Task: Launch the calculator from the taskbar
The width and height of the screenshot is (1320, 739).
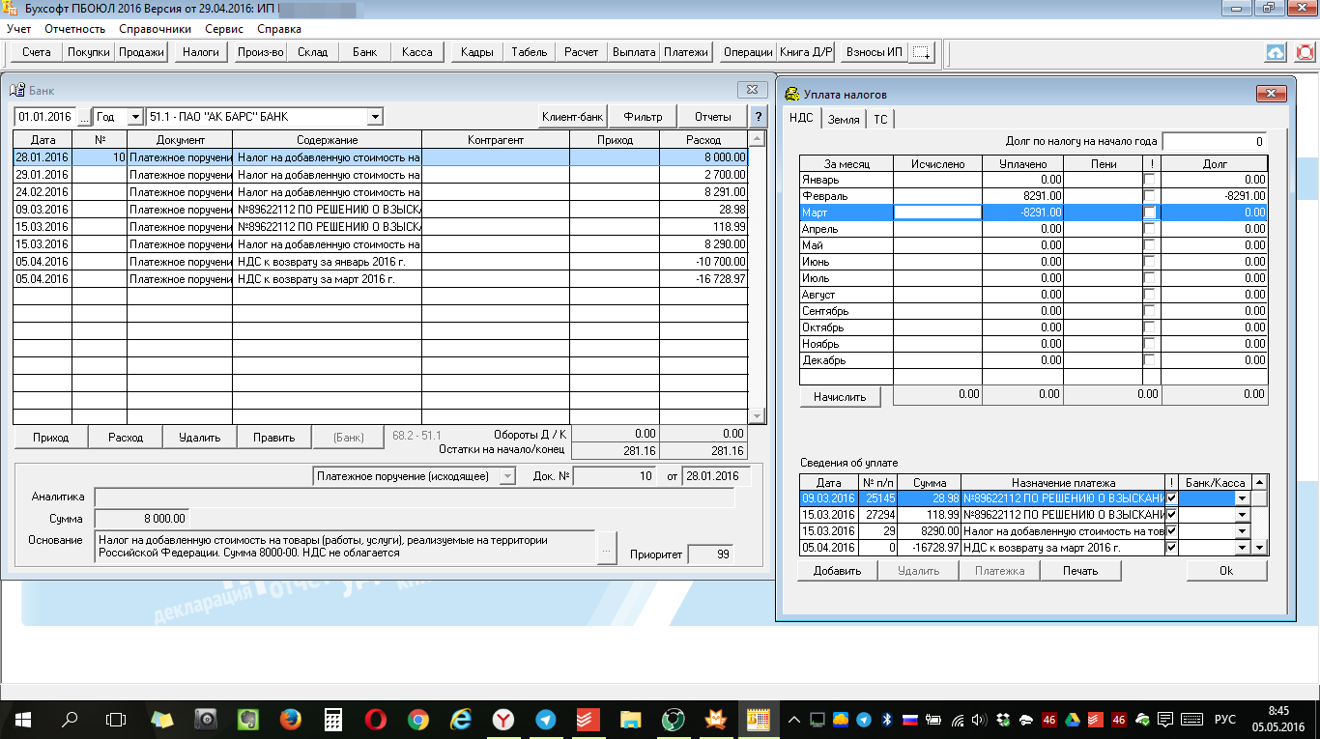Action: pos(333,720)
